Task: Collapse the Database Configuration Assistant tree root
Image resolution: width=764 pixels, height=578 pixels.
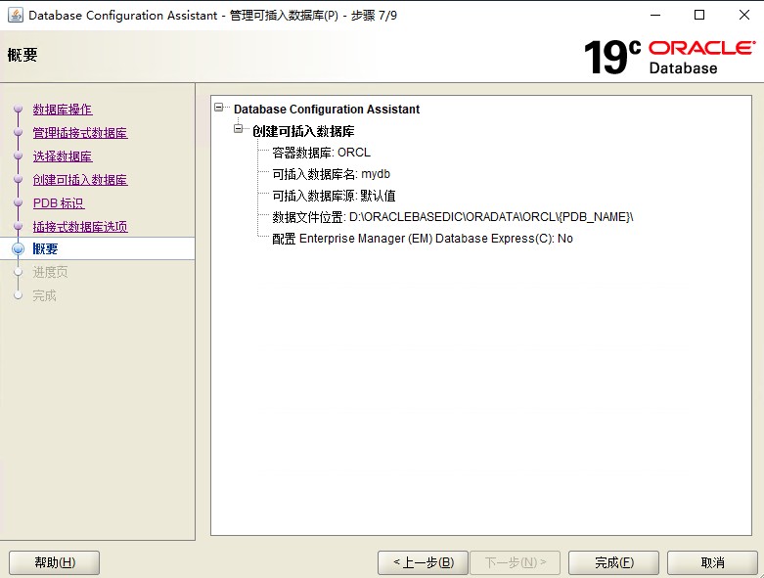Action: click(x=219, y=108)
